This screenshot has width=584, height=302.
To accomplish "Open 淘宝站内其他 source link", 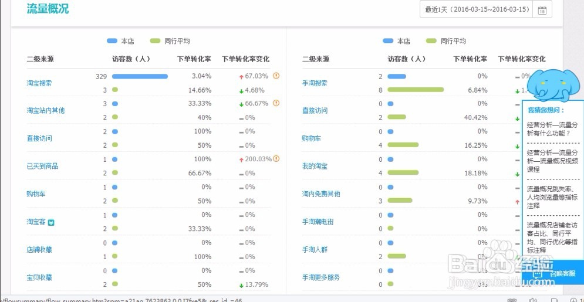I will tap(45, 110).
